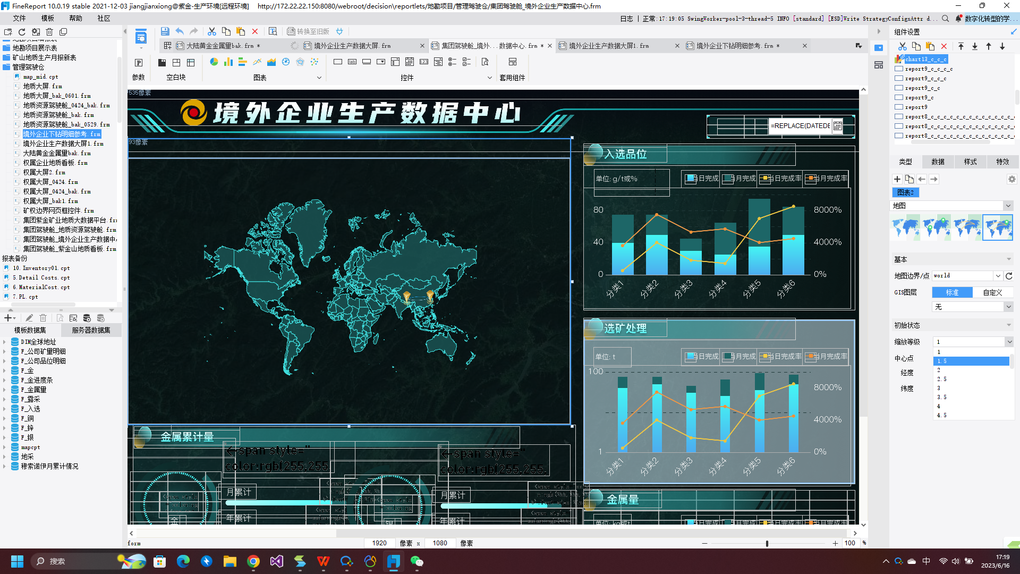This screenshot has height=574, width=1020.
Task: Select 标准 GIS layer option
Action: point(952,292)
